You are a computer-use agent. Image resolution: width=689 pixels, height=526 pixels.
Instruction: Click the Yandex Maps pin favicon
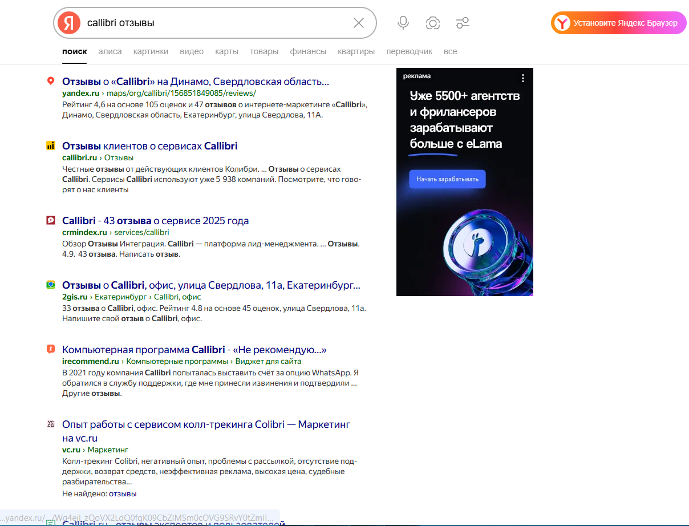coord(51,82)
